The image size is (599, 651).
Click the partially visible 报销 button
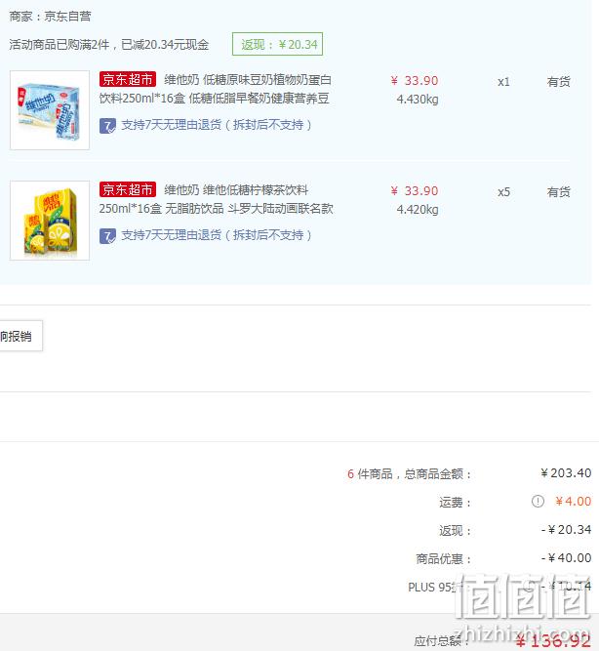pyautogui.click(x=20, y=336)
